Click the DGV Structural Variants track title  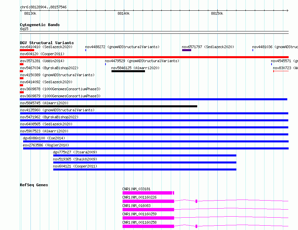coord(47,43)
